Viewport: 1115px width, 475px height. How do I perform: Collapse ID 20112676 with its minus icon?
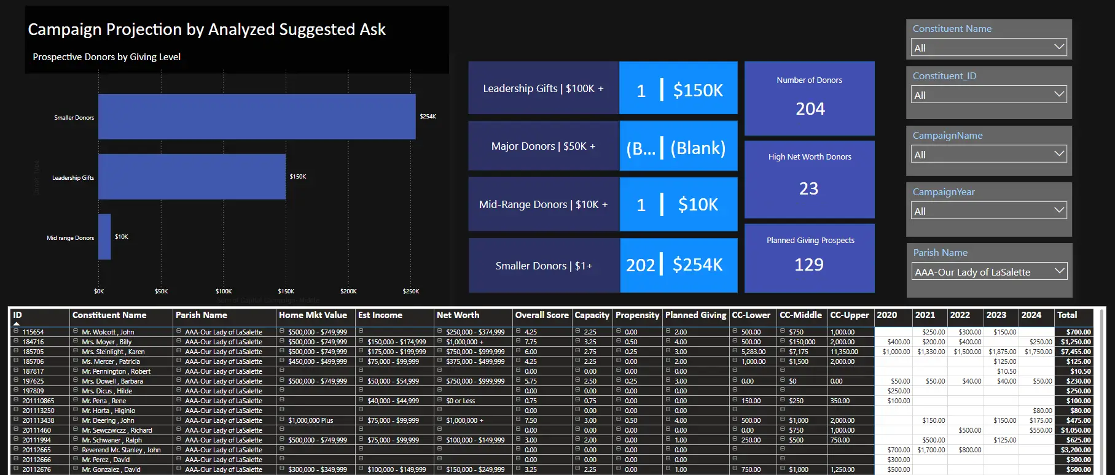tap(16, 469)
